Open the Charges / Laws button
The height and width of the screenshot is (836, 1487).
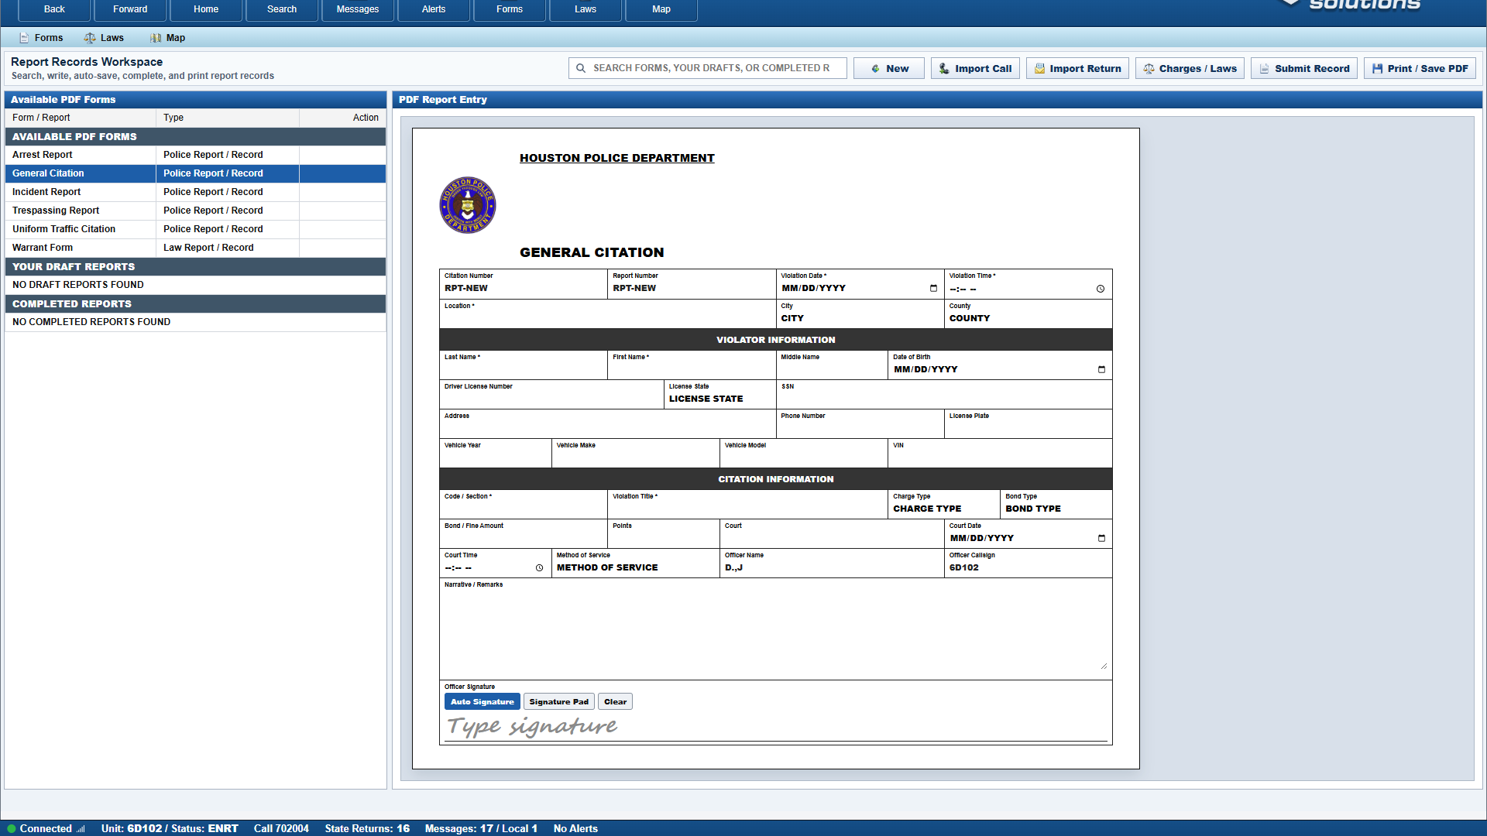coord(1190,68)
